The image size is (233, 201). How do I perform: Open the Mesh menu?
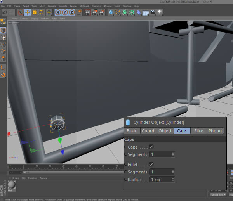pos(42,6)
